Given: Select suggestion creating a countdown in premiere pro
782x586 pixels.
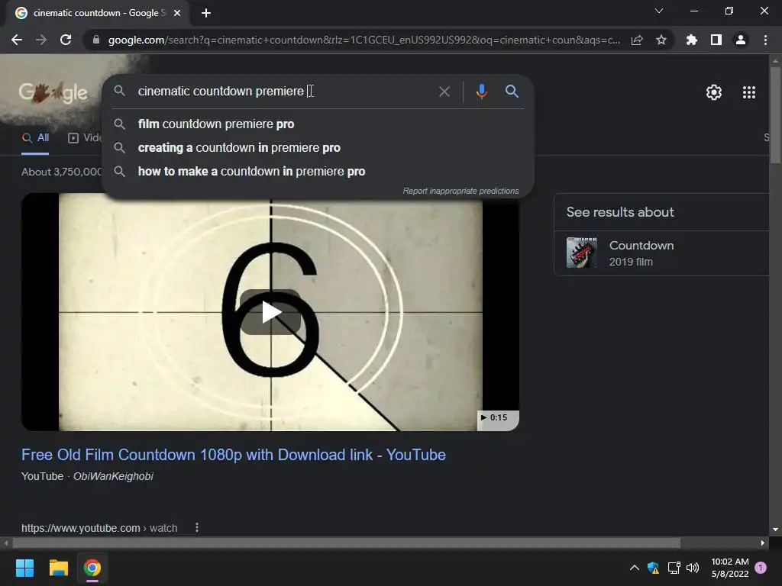Looking at the screenshot, I should click(318, 148).
